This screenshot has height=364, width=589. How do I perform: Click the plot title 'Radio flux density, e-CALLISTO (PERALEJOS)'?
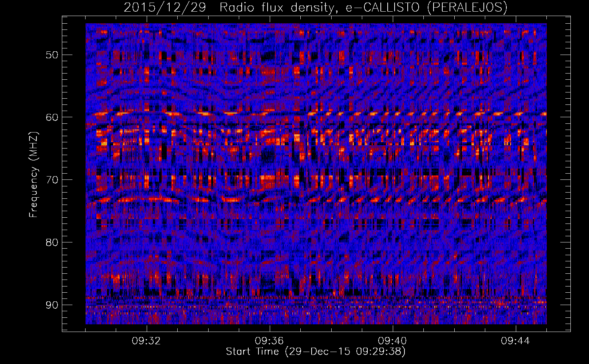tap(363, 8)
